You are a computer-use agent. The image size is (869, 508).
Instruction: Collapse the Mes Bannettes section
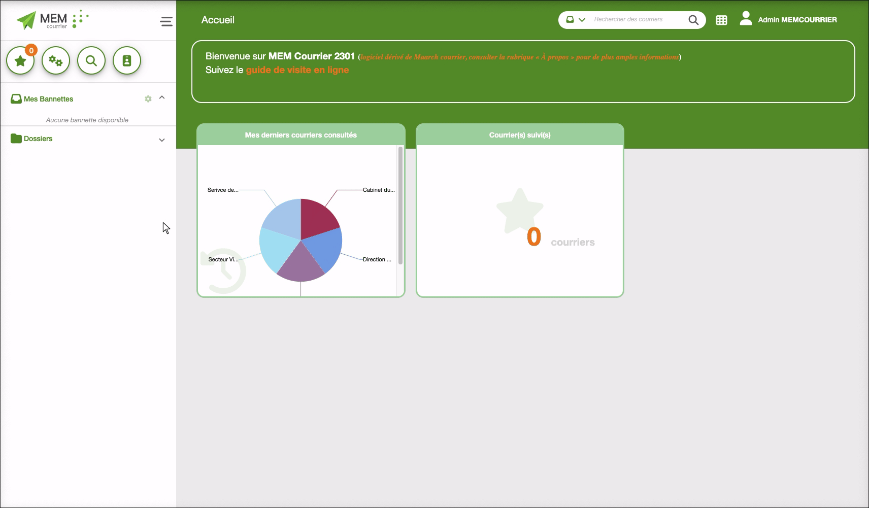click(162, 97)
